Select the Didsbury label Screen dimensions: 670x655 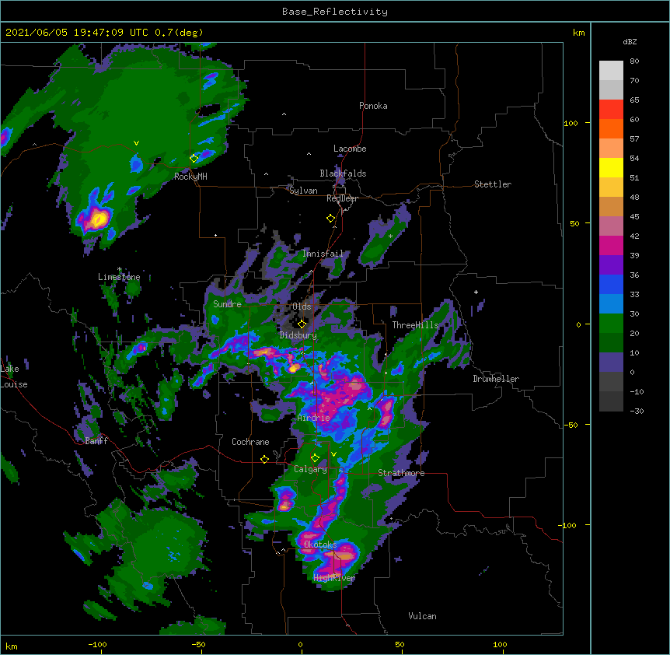[298, 335]
